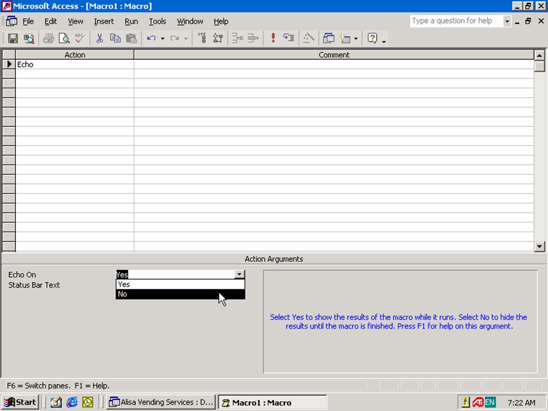Image resolution: width=548 pixels, height=411 pixels.
Task: Open Print Preview from the toolbar
Action: (65, 38)
